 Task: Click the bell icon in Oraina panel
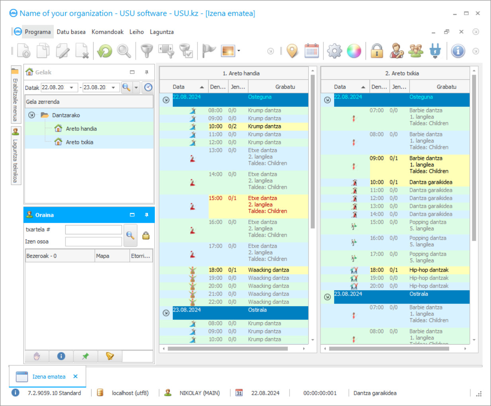(110, 356)
